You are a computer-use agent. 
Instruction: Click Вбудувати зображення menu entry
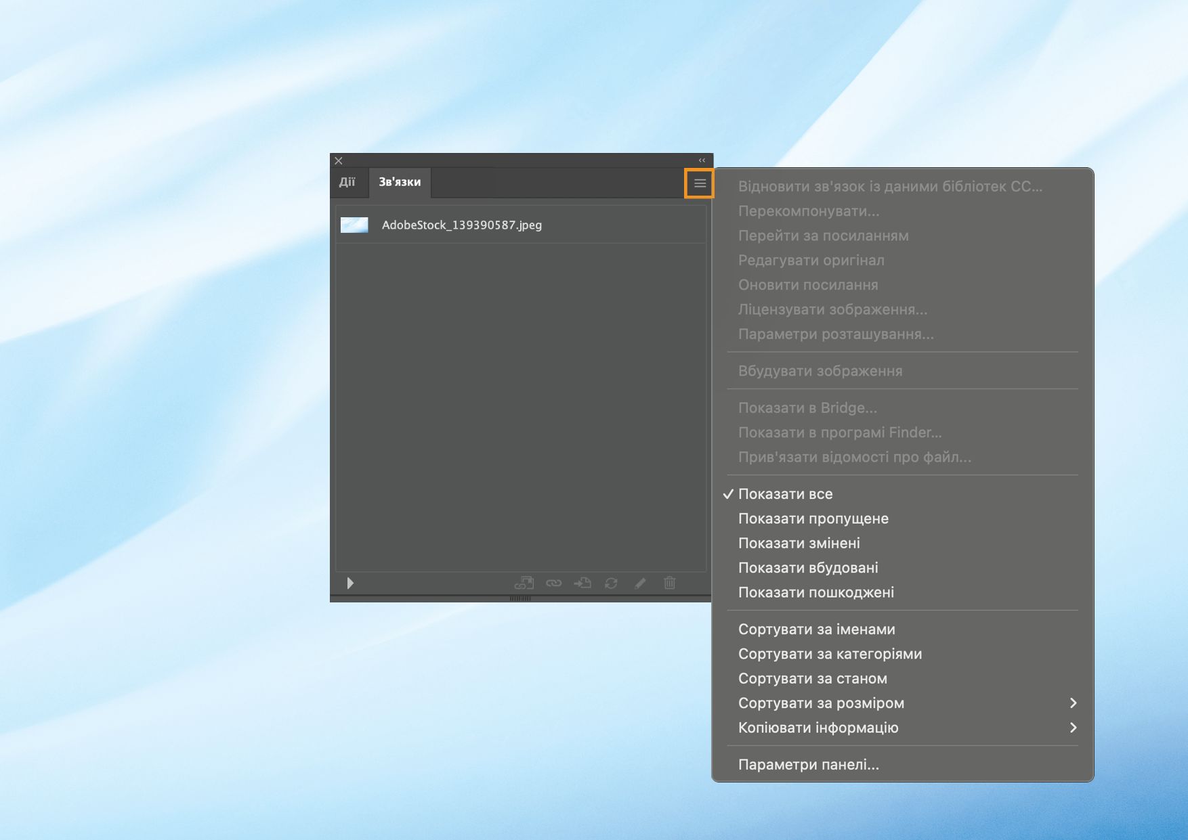903,371
